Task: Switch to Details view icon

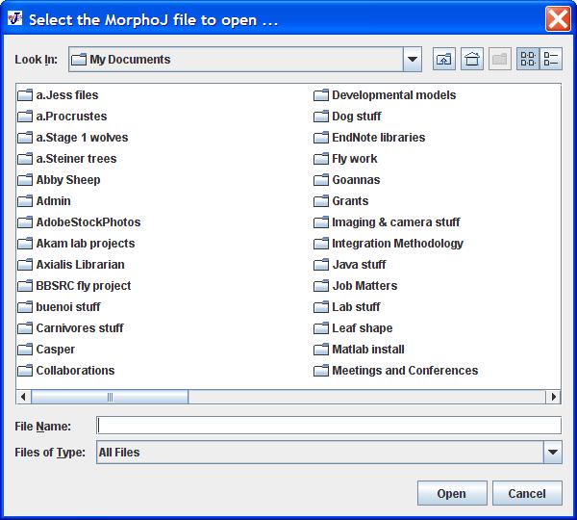Action: [551, 59]
